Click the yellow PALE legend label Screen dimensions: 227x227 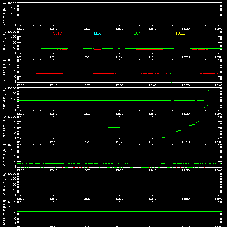tap(180, 33)
